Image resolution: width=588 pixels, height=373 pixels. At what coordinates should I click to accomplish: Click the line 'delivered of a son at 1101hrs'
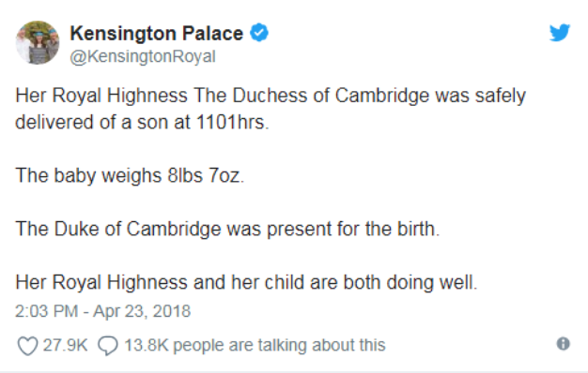click(x=142, y=123)
